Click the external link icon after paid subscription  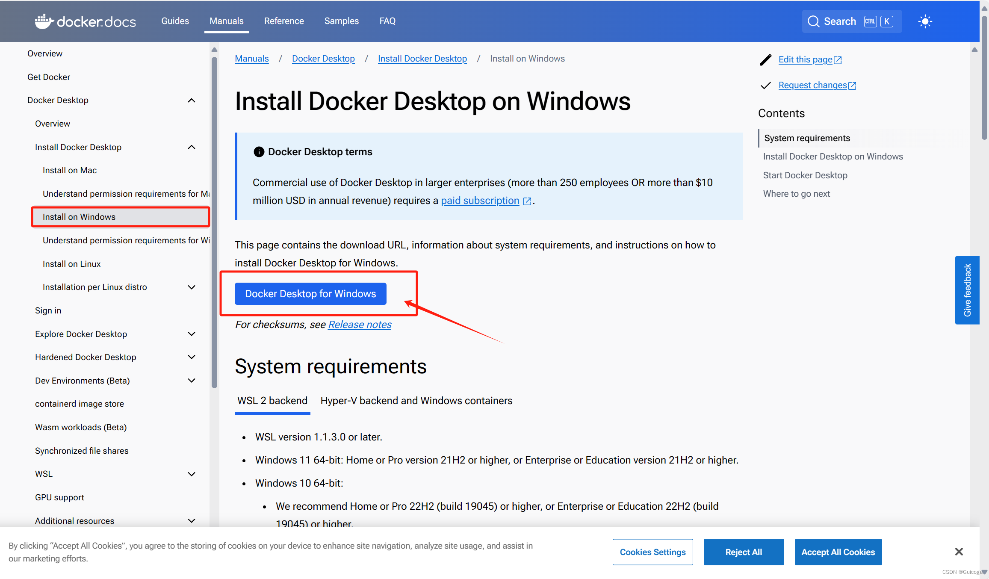pos(527,201)
